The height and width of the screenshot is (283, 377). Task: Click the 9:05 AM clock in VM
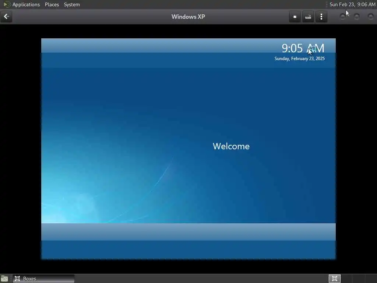(303, 48)
